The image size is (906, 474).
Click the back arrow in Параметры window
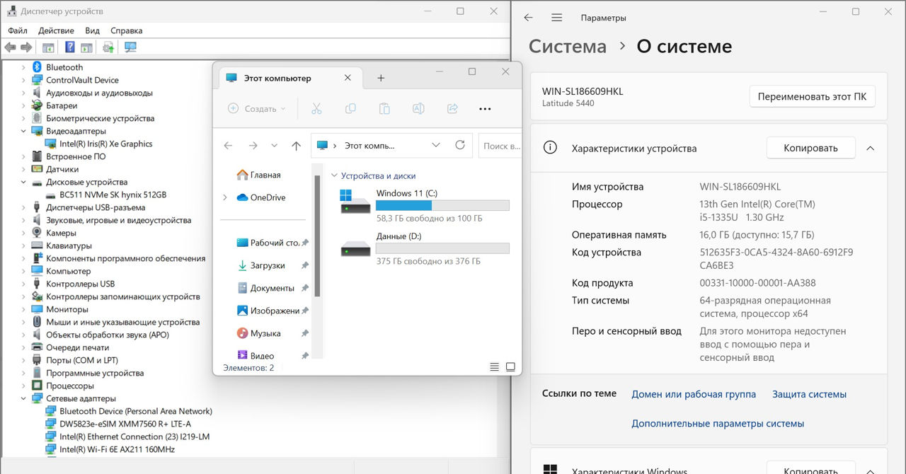coord(528,18)
